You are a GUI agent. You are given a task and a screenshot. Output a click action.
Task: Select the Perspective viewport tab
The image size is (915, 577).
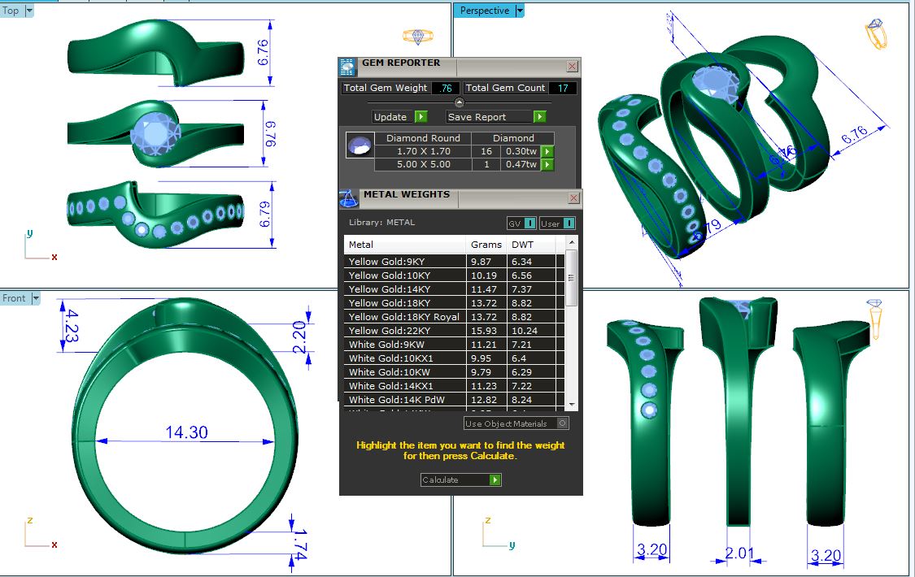pyautogui.click(x=485, y=11)
